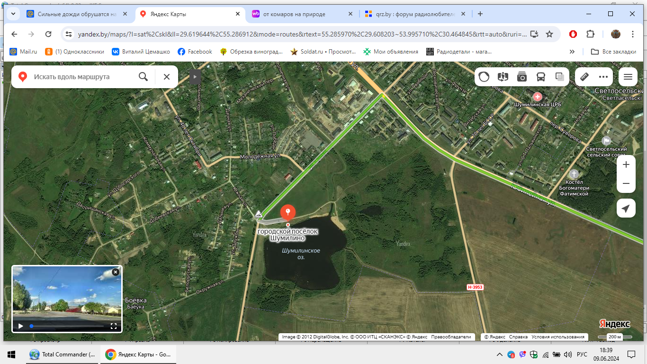The width and height of the screenshot is (647, 364).
Task: Click the search magnifier icon
Action: point(143,77)
